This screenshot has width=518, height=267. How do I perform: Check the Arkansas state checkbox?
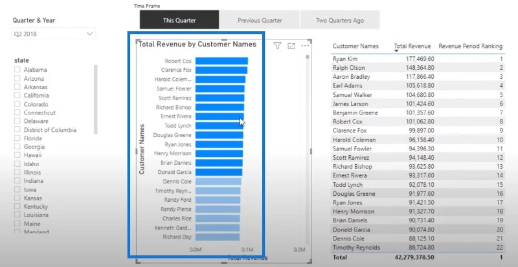click(x=17, y=87)
